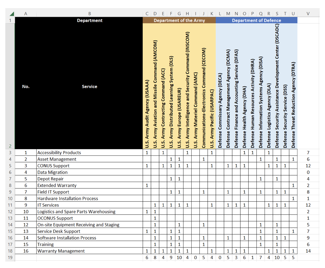Click the 'OCONUS Support' service cell
Image resolution: width=325 pixels, height=268 pixels.
(90, 218)
